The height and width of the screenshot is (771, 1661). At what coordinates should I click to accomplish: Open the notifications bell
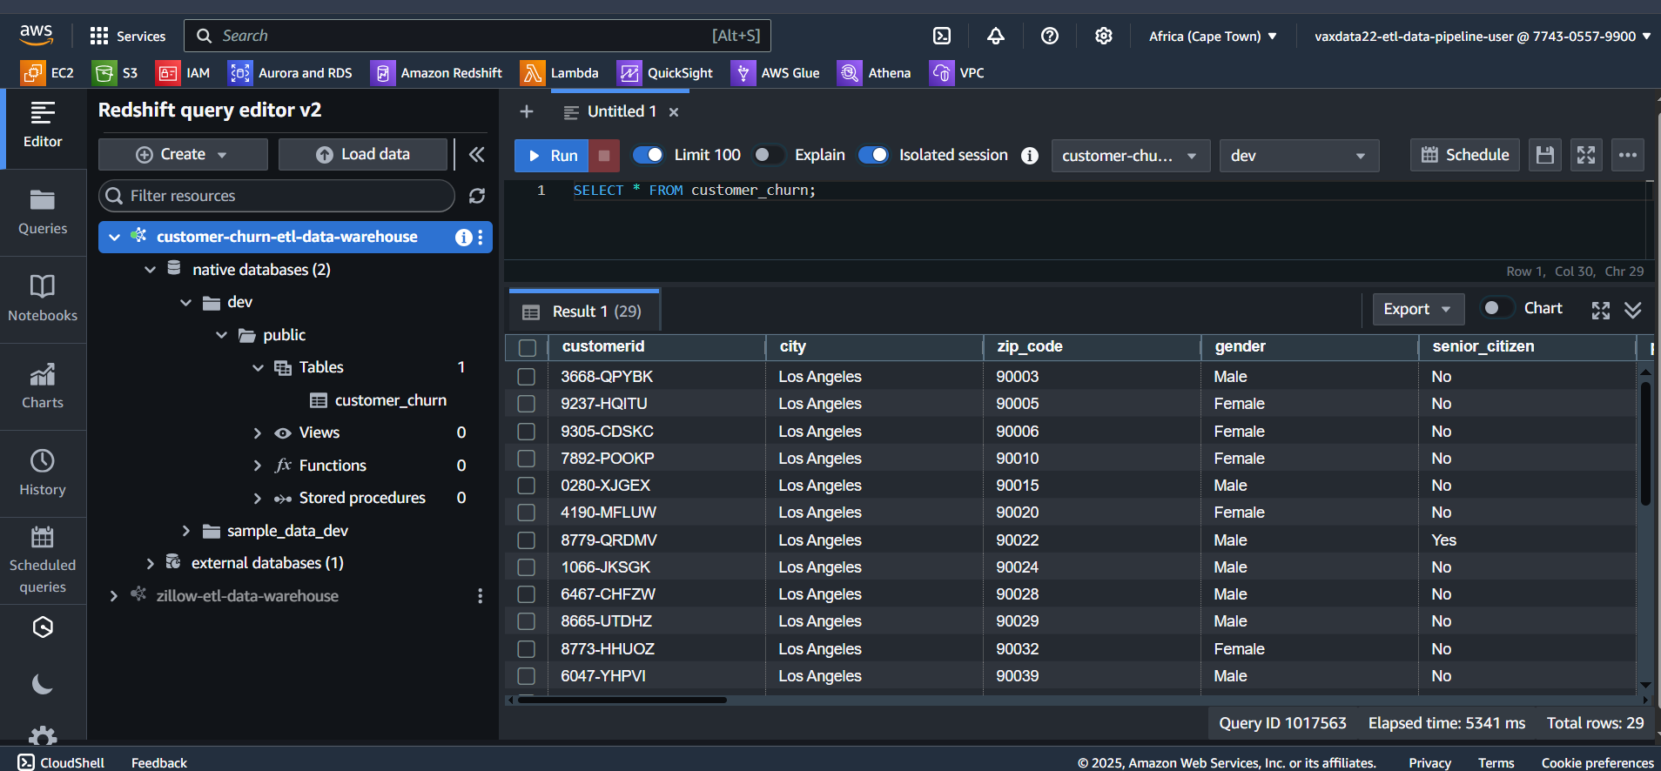pyautogui.click(x=996, y=36)
